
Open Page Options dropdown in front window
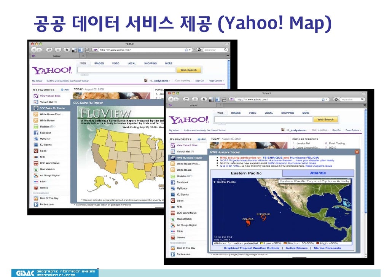(x=353, y=130)
